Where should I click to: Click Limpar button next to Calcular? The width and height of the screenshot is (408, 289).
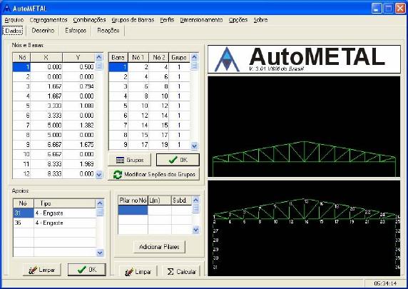point(138,272)
